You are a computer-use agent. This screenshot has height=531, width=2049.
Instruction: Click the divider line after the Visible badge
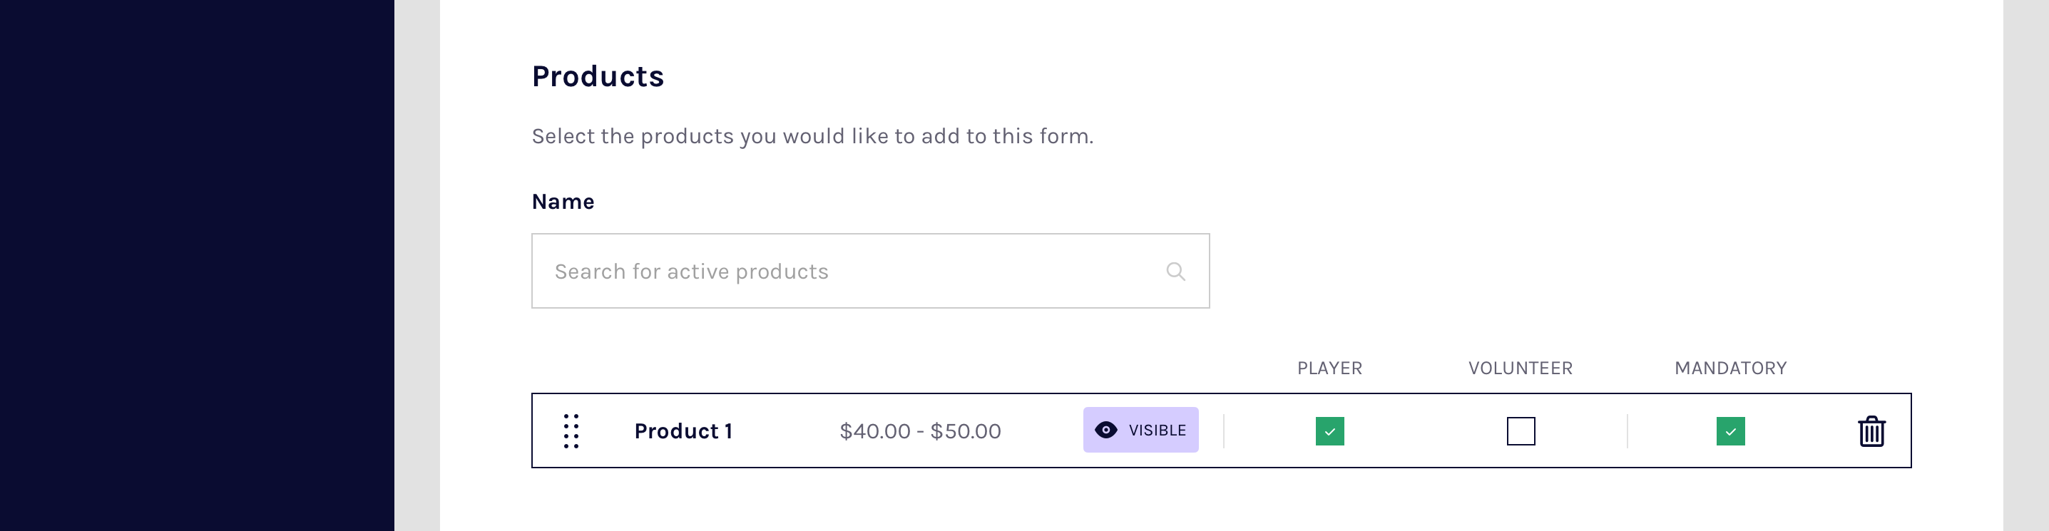click(x=1223, y=431)
